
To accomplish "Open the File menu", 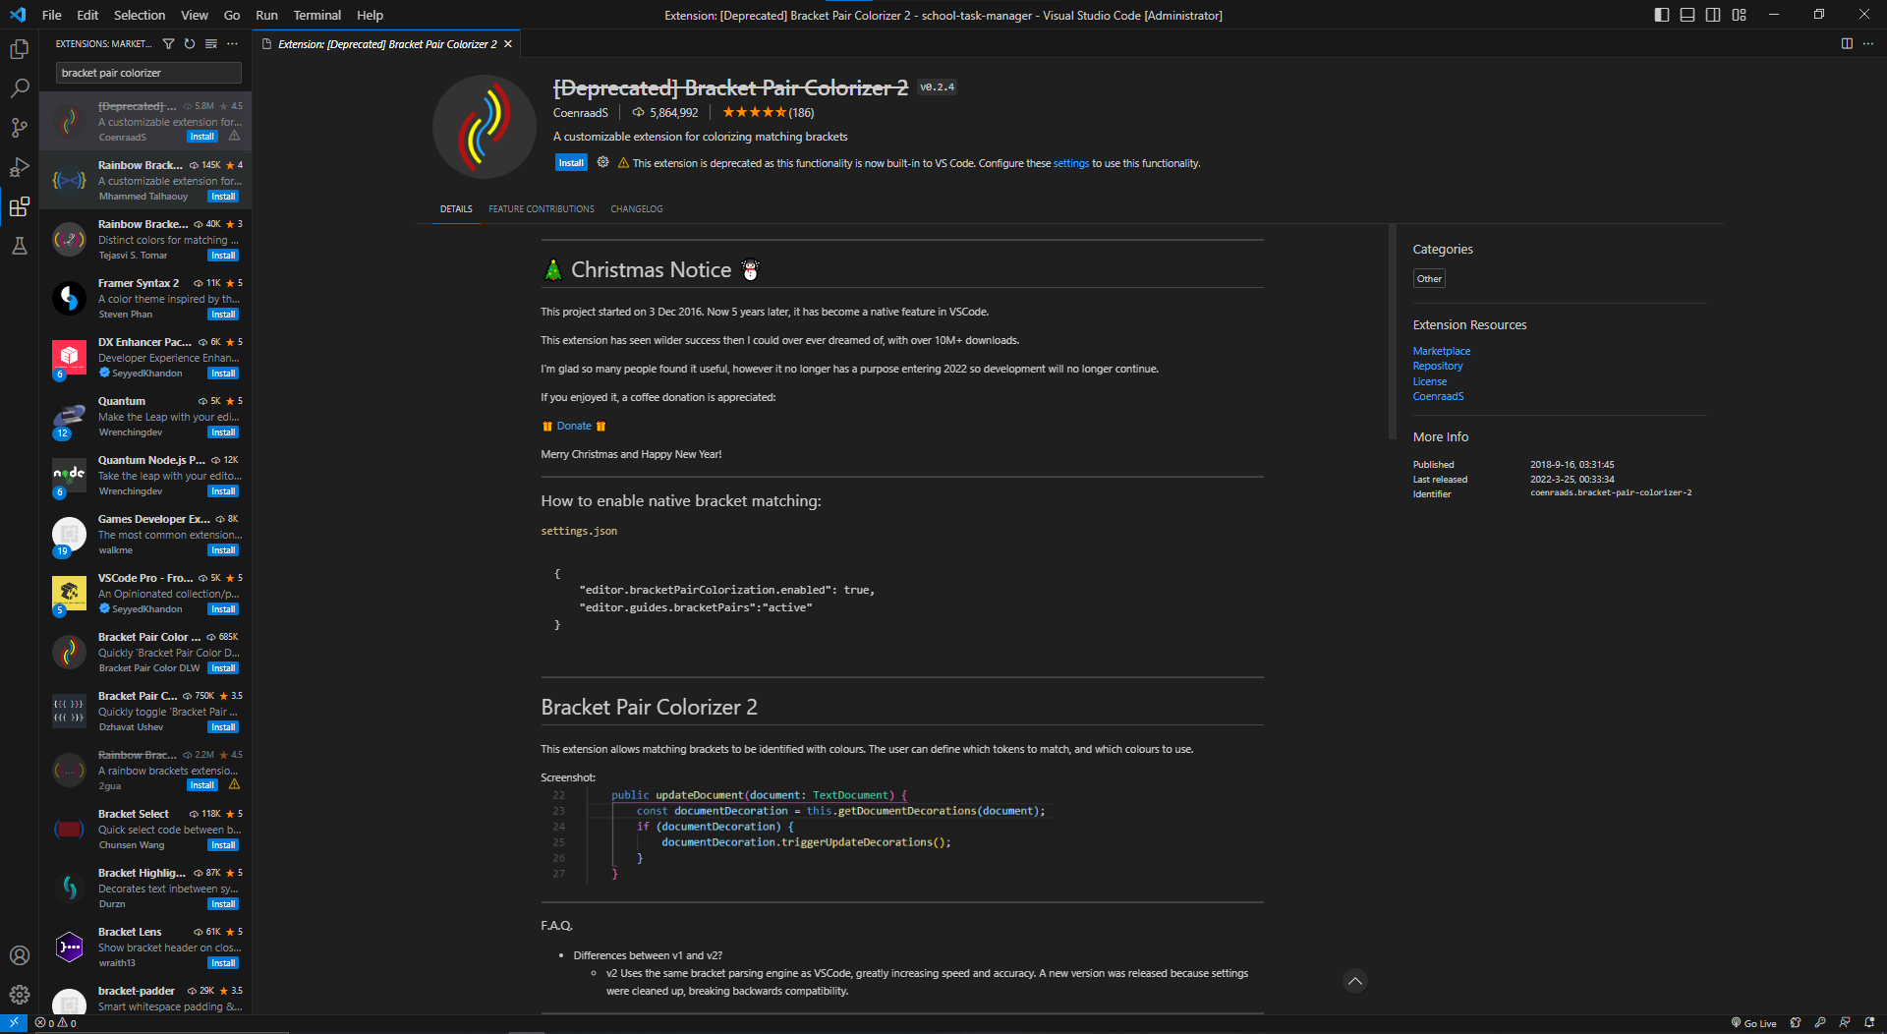I will (x=52, y=15).
